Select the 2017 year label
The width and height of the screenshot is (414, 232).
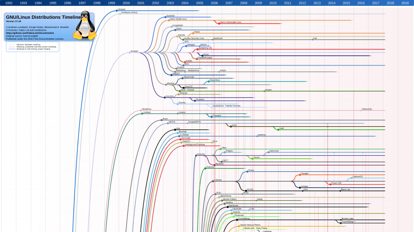click(376, 3)
